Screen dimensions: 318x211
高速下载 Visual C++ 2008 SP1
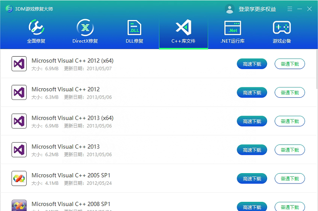pyautogui.click(x=252, y=206)
